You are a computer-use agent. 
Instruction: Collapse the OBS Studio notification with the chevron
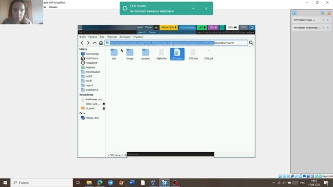click(x=194, y=8)
